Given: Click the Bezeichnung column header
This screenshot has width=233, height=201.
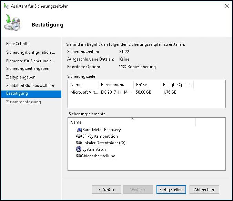Looking at the screenshot, I should [113, 85].
